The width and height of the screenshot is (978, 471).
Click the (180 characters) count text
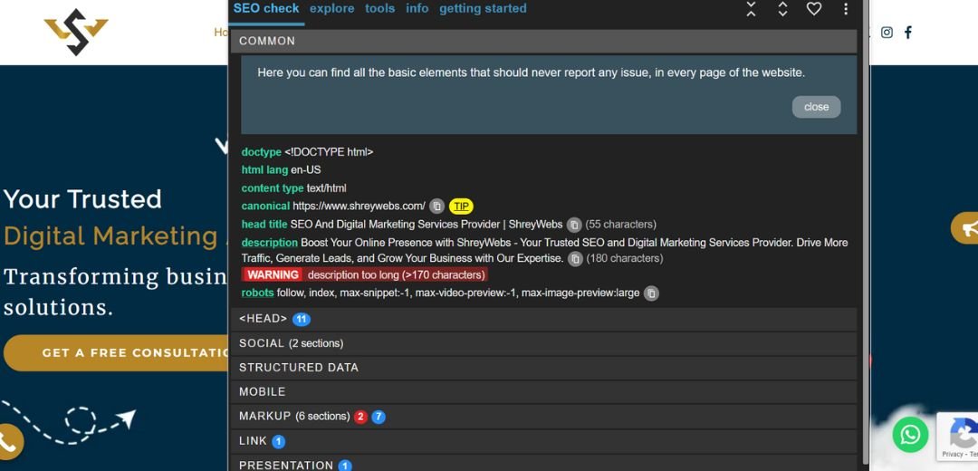(624, 257)
